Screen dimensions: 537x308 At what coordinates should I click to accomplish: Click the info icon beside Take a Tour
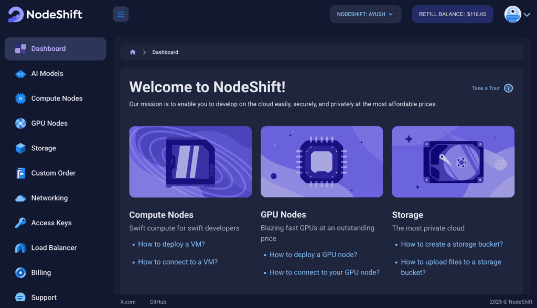[x=508, y=88]
